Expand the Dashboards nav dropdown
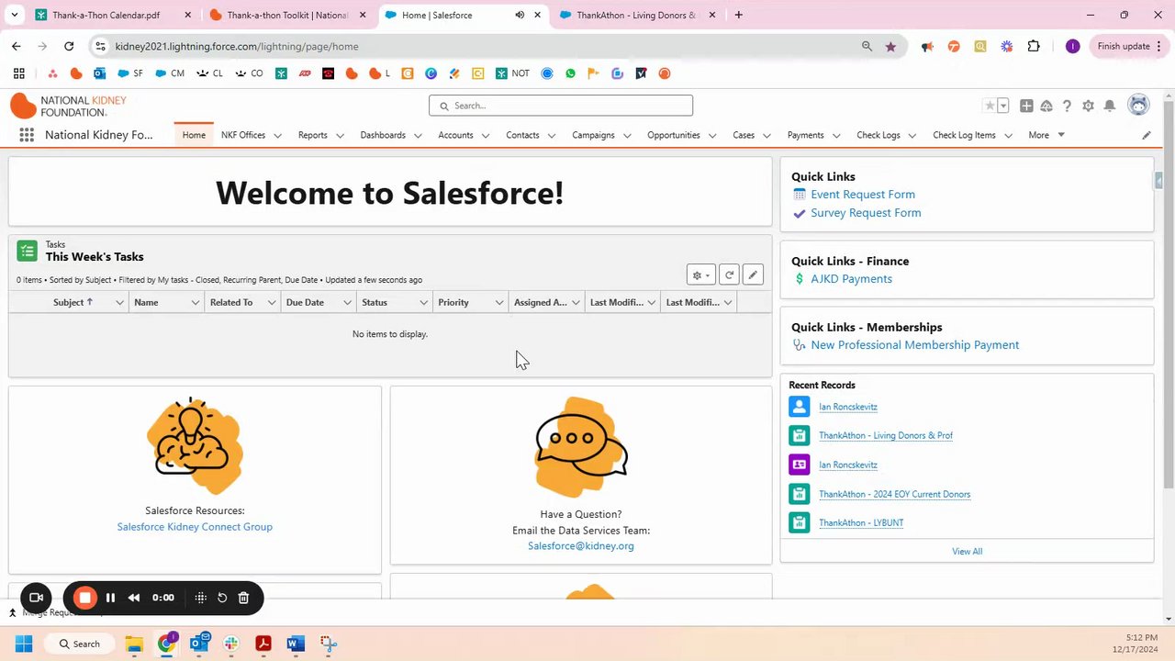The width and height of the screenshot is (1175, 661). [x=418, y=136]
